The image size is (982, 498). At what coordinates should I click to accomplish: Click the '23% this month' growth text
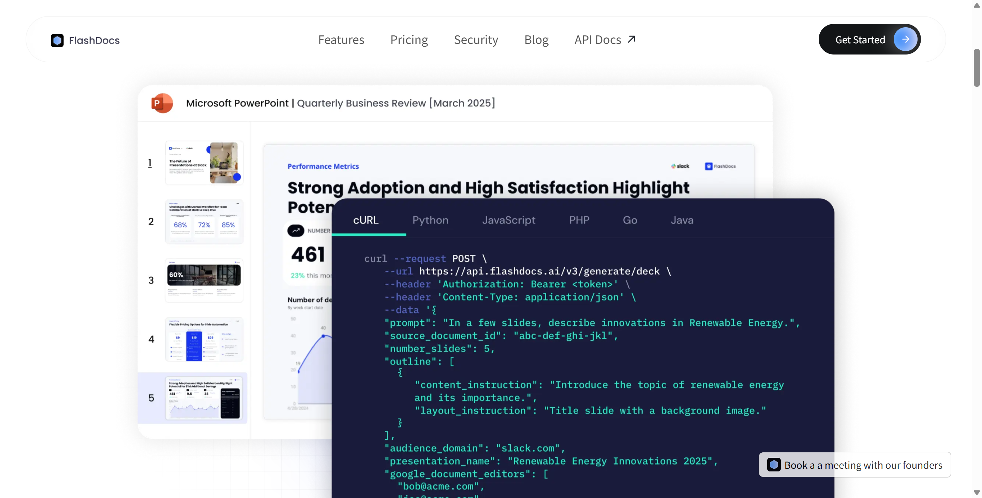pos(311,275)
